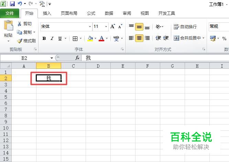Click the Borders icon

point(75,39)
